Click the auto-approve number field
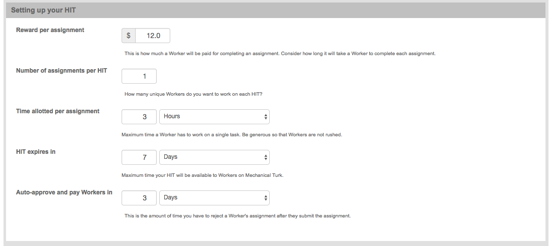The image size is (552, 246). point(139,198)
